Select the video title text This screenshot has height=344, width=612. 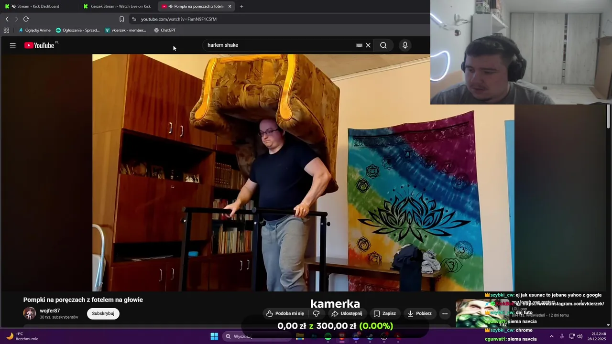tap(83, 300)
